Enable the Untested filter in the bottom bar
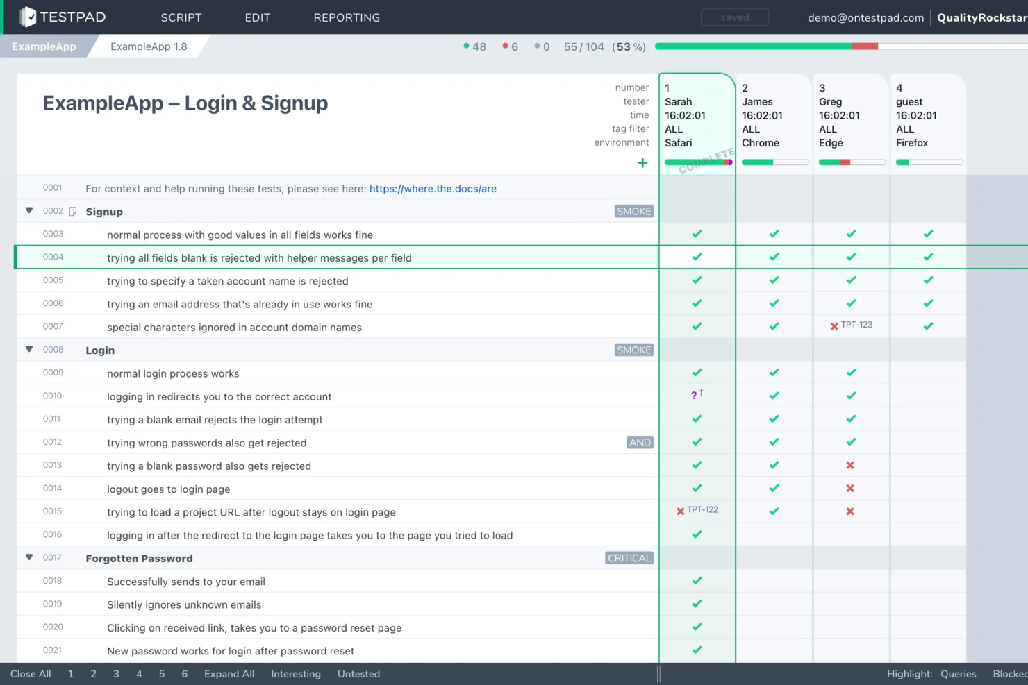1028x685 pixels. pyautogui.click(x=358, y=673)
